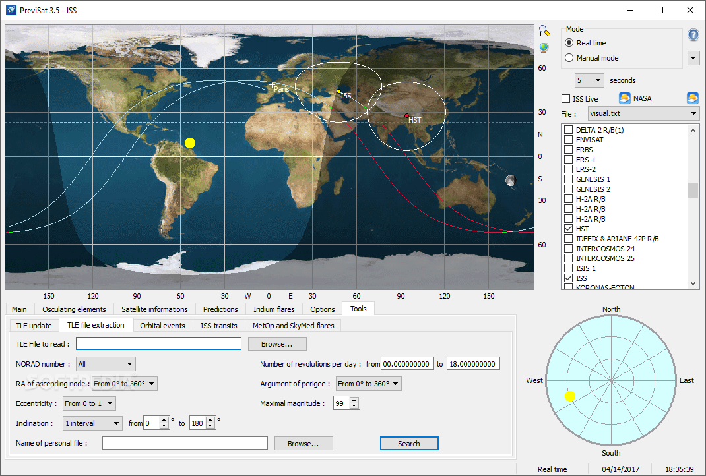Open the Inclination interval dropdown
Screen dimensions: 706x476
(93, 423)
